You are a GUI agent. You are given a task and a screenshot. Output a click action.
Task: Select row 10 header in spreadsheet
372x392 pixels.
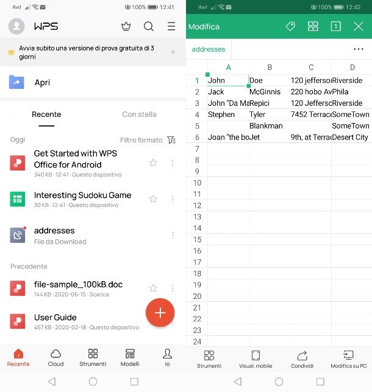[197, 183]
